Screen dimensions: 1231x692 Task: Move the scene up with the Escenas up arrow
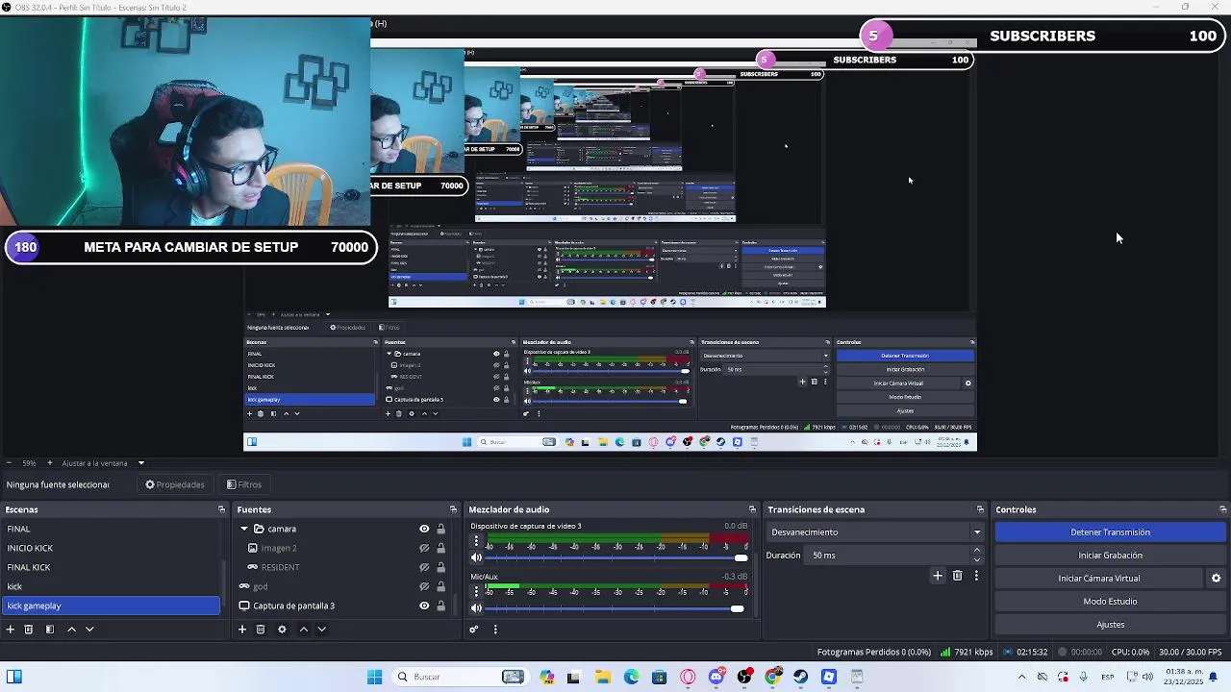71,630
